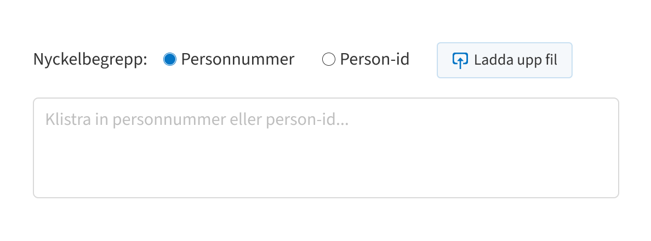Click the Person-id label text

374,59
